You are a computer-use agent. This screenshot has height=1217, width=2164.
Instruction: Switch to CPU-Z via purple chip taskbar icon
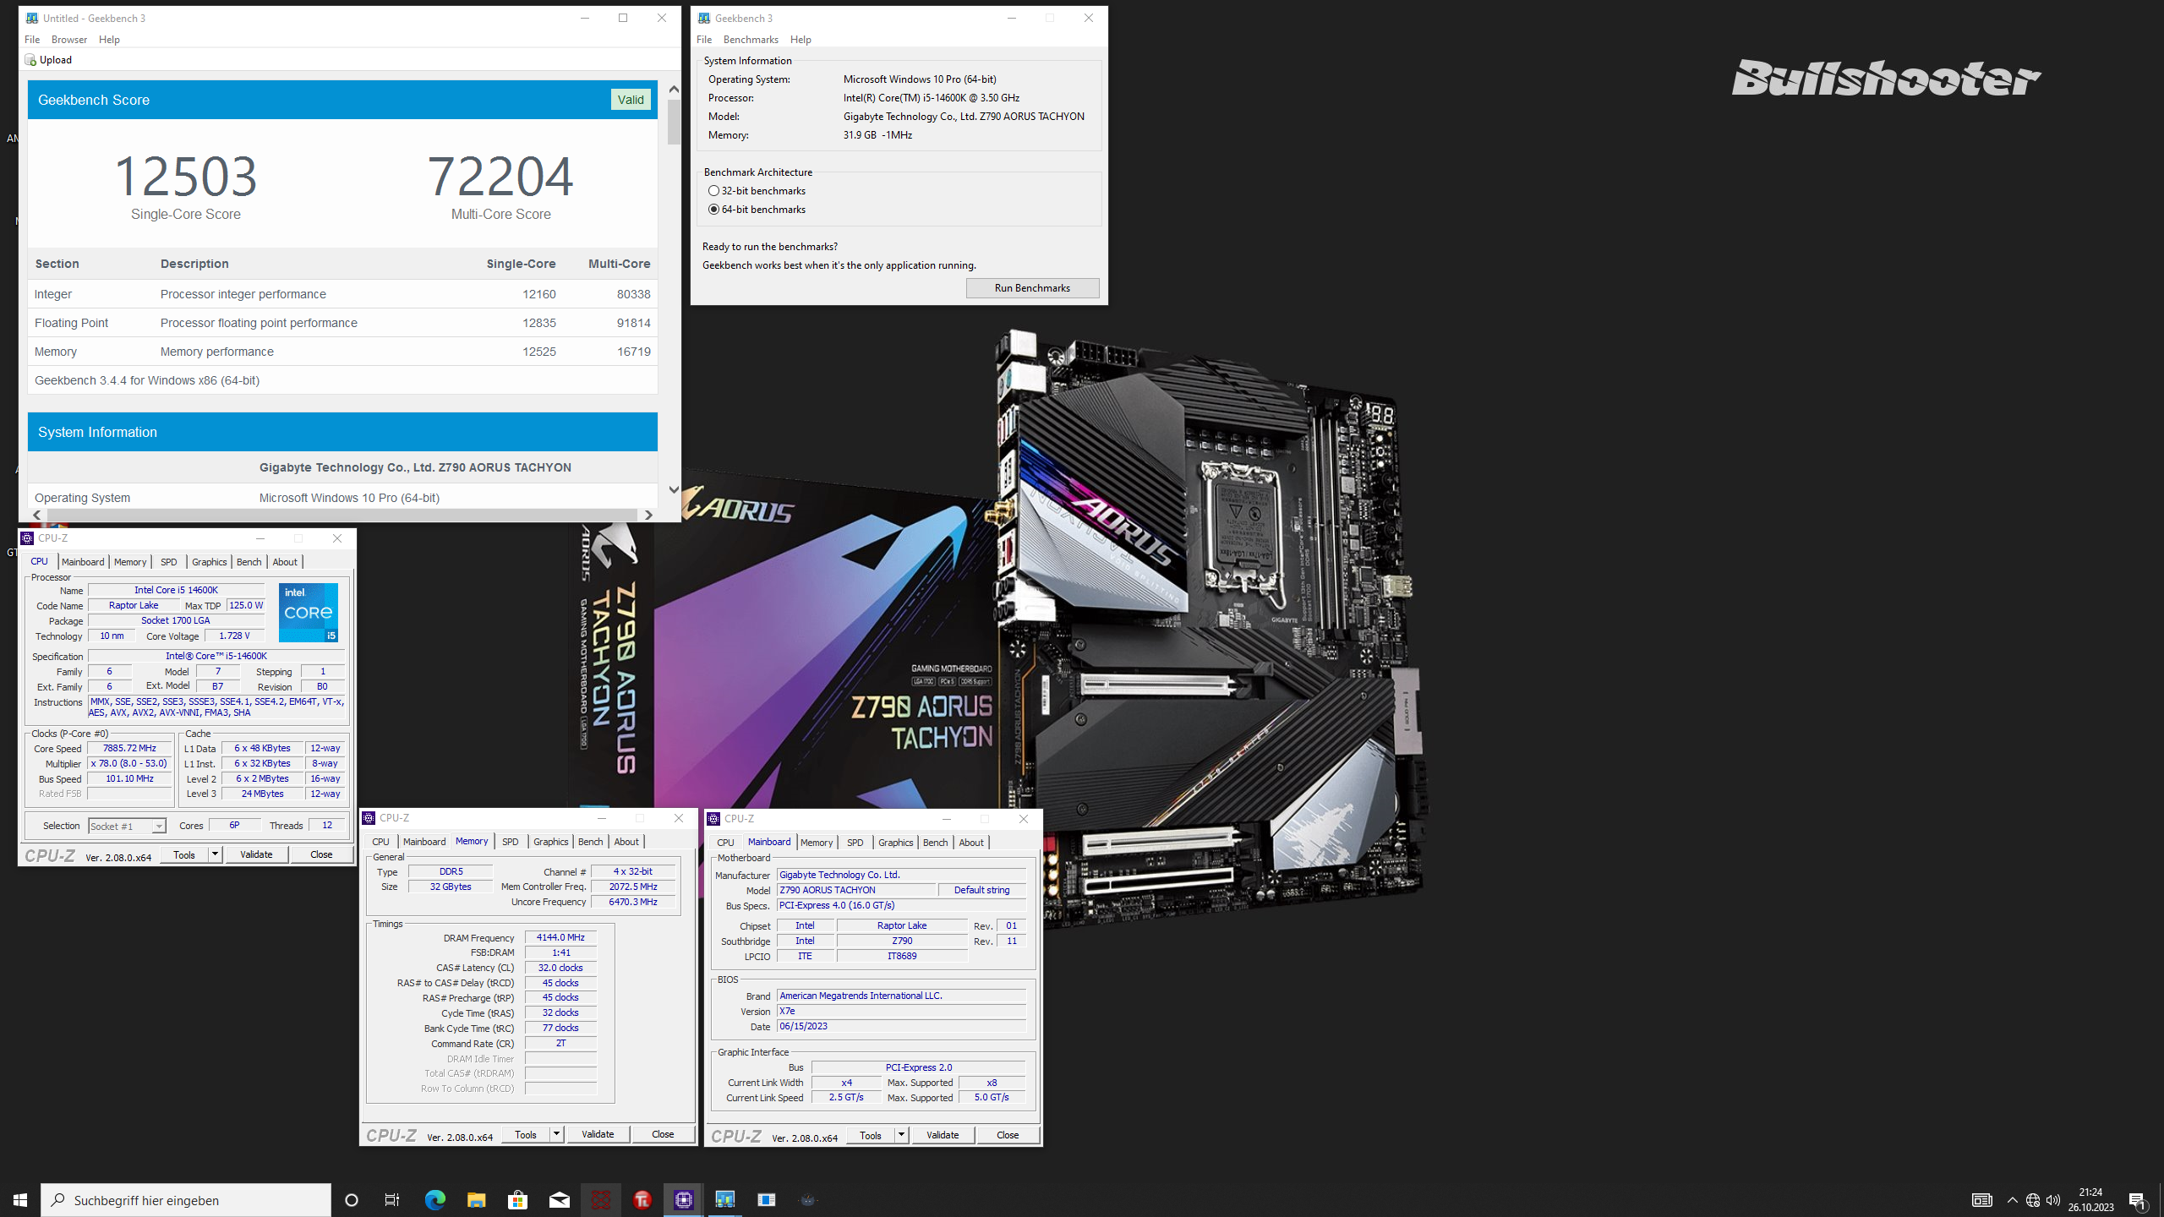click(x=683, y=1200)
